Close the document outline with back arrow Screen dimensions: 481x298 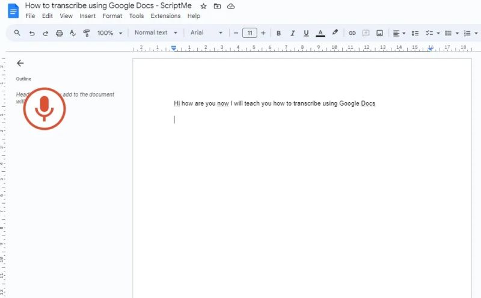pos(20,63)
